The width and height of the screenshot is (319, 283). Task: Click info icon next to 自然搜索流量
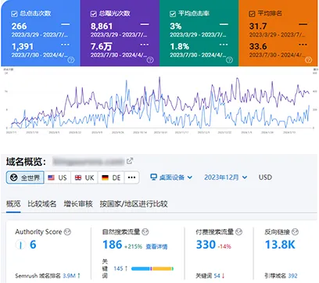[x=145, y=232]
